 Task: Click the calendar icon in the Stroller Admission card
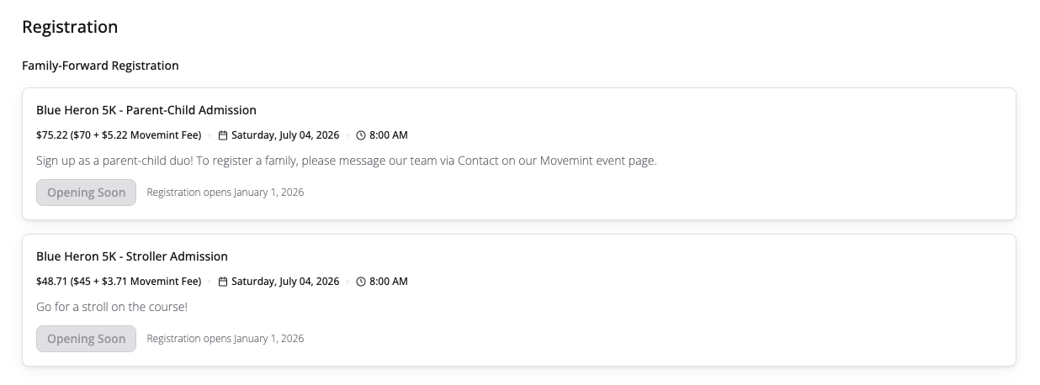coord(223,282)
